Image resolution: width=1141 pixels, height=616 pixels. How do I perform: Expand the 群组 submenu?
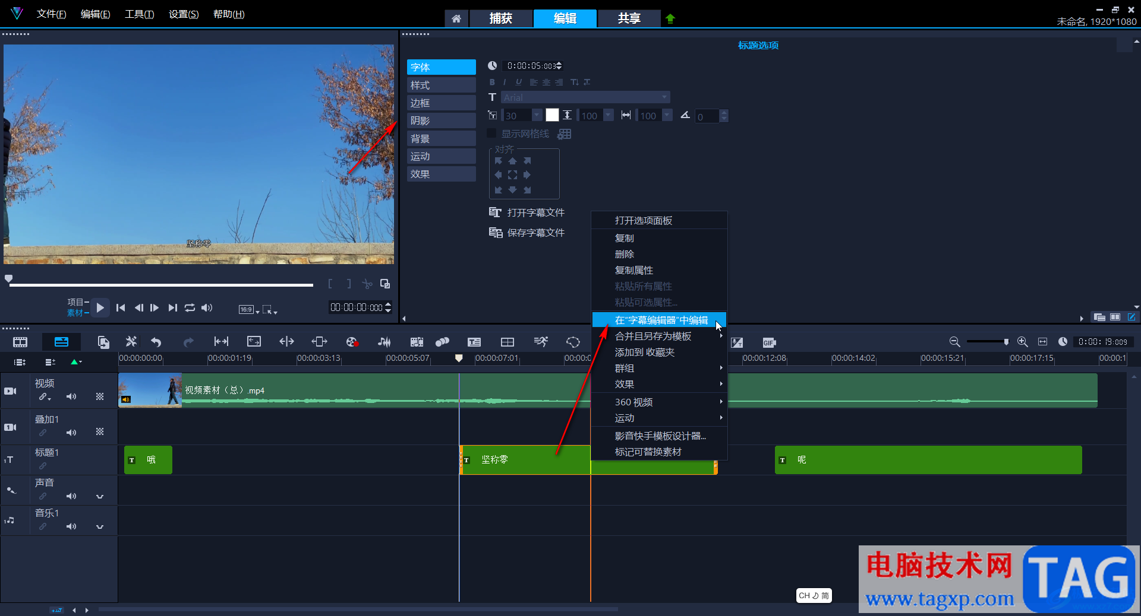coord(660,368)
